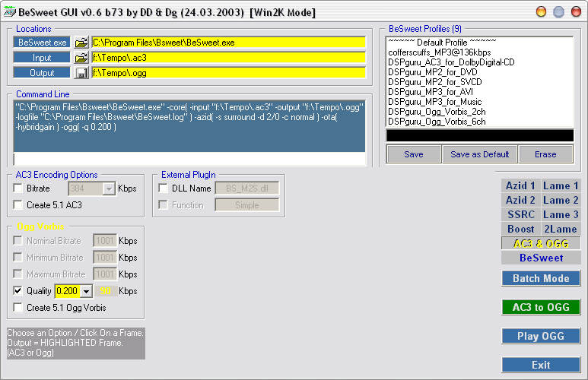The width and height of the screenshot is (588, 380).
Task: Select DSPguru_MP2_for_SVCD profile
Action: 480,82
